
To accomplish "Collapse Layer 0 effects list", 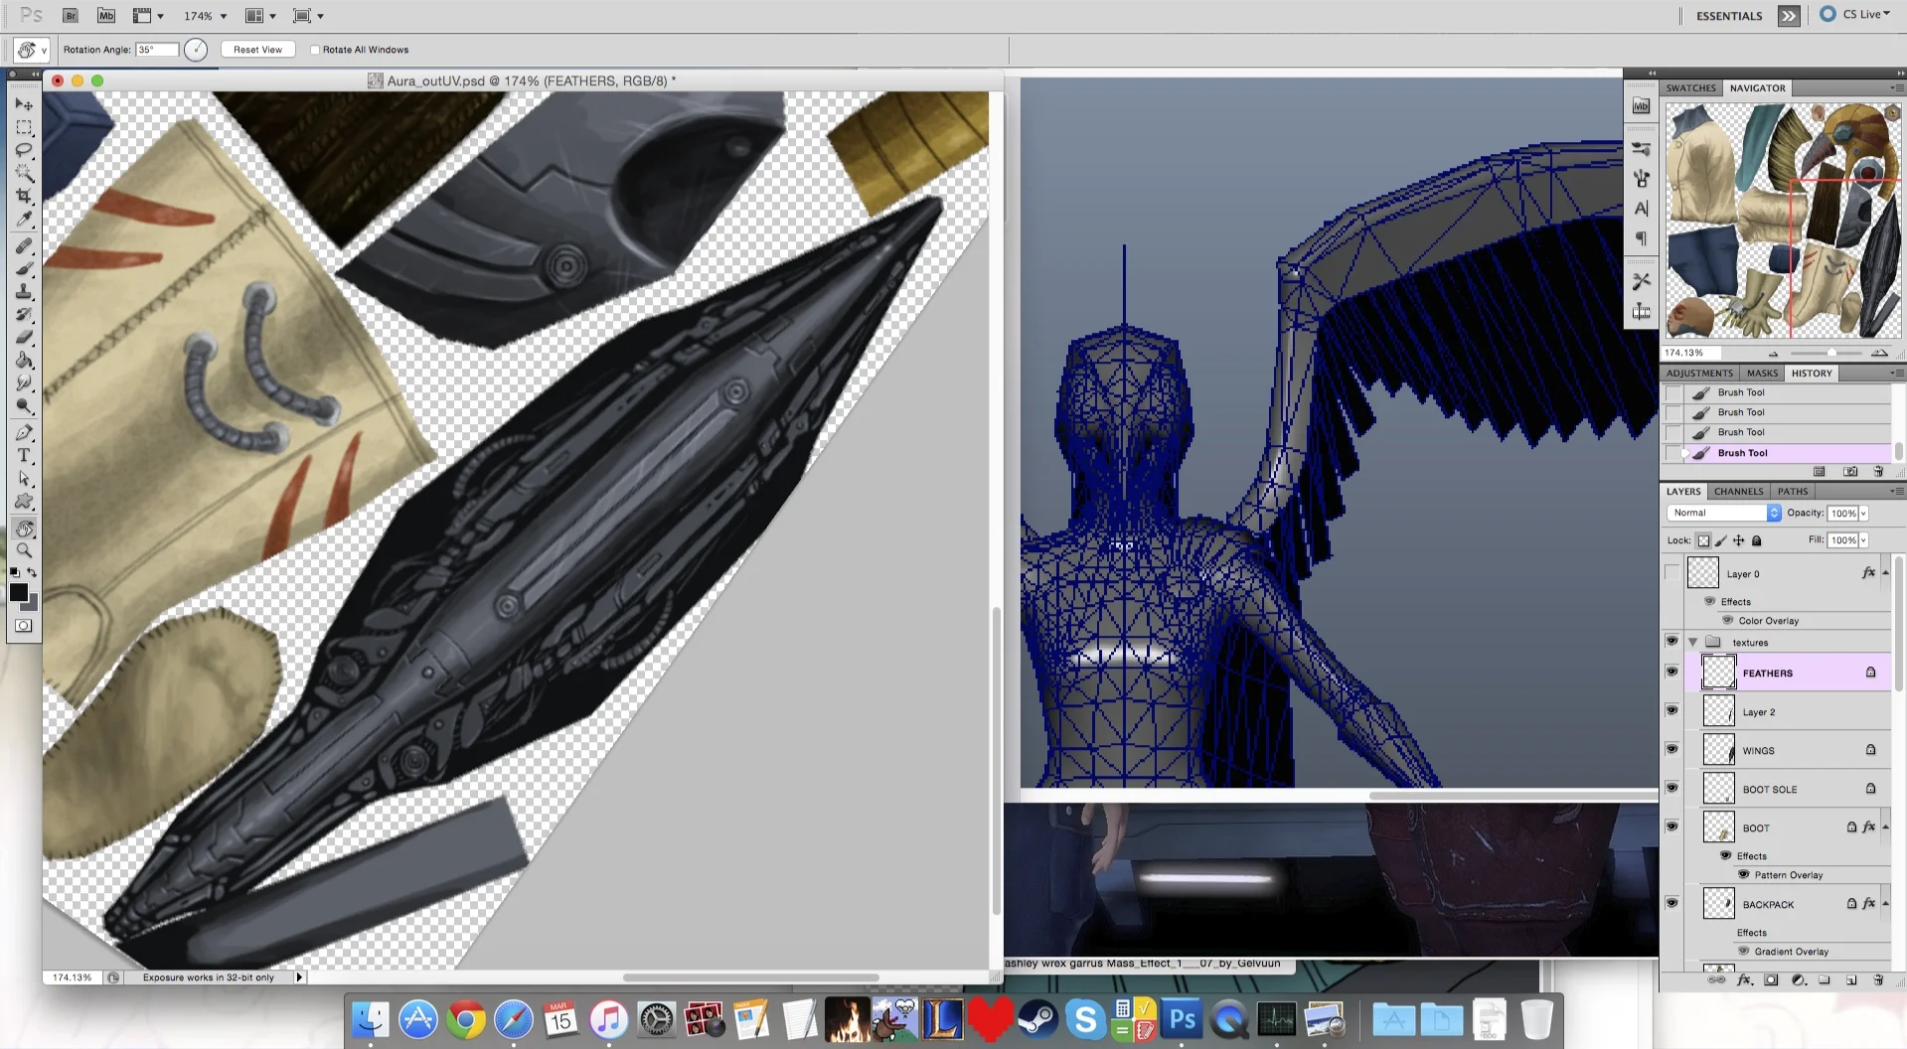I will click(x=1885, y=573).
